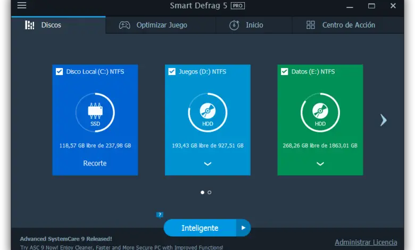Click the HDD disc icon on Juegos (D:)
The width and height of the screenshot is (415, 250).
coord(207,111)
